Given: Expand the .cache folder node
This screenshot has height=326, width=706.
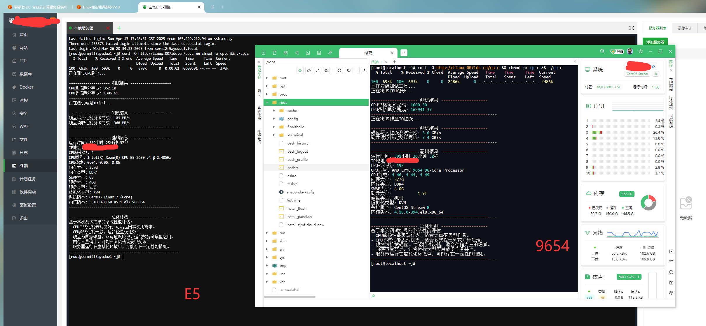Looking at the screenshot, I should point(274,110).
